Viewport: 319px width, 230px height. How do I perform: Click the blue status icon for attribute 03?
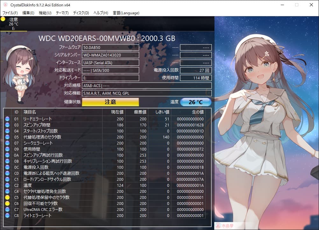[7, 125]
